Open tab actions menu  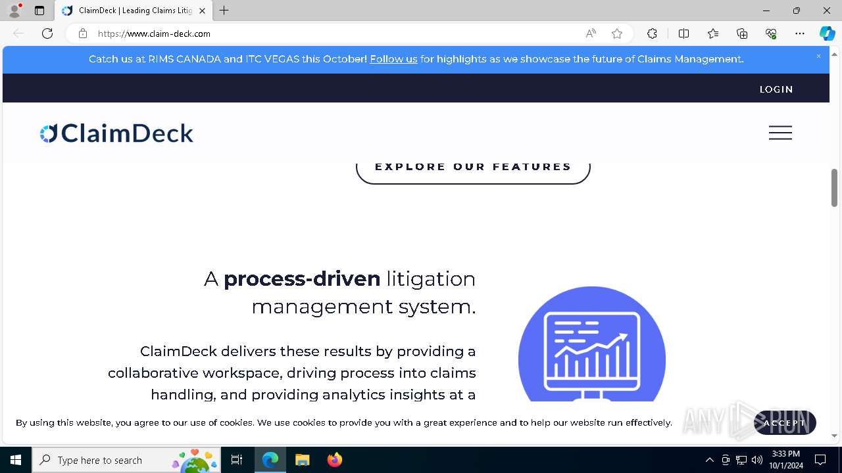(x=39, y=11)
